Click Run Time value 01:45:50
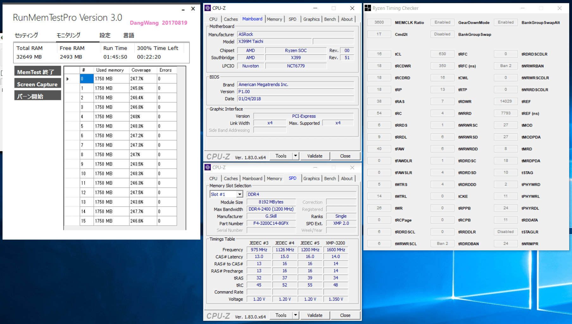 (115, 57)
